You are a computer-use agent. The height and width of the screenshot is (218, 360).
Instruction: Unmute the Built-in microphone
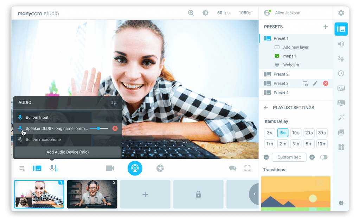coord(20,139)
